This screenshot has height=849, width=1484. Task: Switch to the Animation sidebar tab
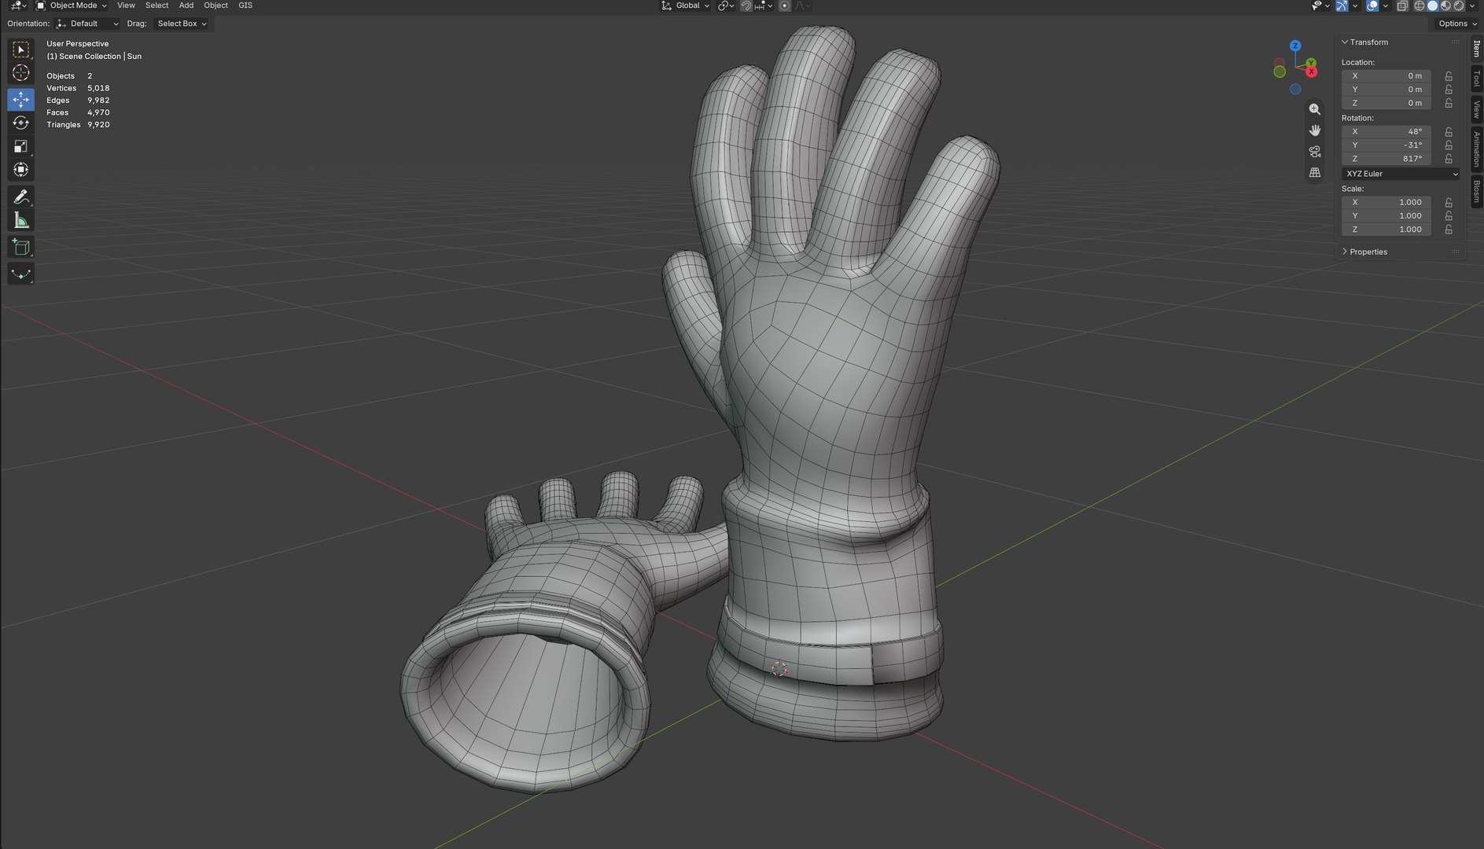click(x=1476, y=149)
